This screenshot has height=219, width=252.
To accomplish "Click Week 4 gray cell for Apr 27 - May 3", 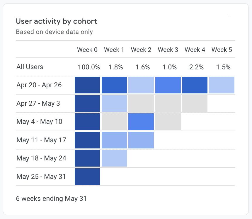I will click(x=195, y=103).
